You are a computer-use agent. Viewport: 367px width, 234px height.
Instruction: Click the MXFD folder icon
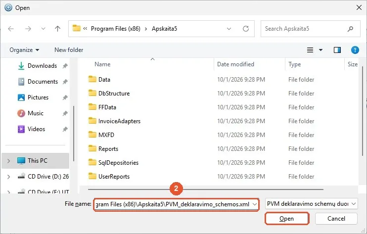(92, 135)
